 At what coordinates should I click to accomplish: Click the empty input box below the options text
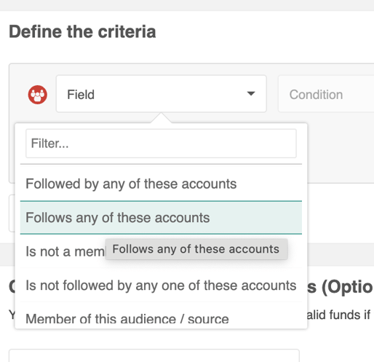point(154,355)
